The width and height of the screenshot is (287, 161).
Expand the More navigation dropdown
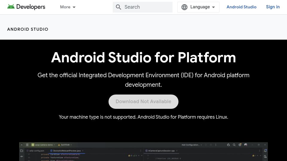68,7
